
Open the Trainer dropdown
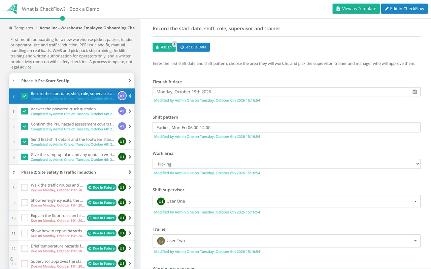coord(287,241)
